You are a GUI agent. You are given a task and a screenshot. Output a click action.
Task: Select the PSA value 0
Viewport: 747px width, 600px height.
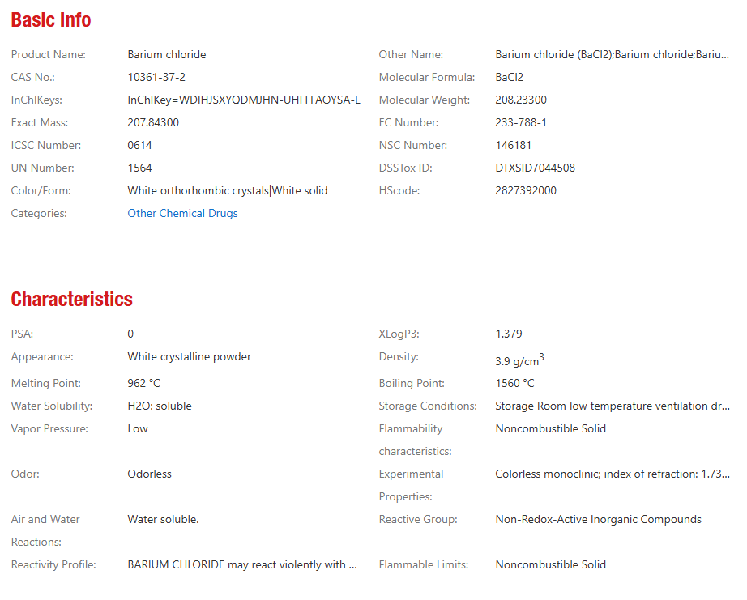(x=130, y=334)
